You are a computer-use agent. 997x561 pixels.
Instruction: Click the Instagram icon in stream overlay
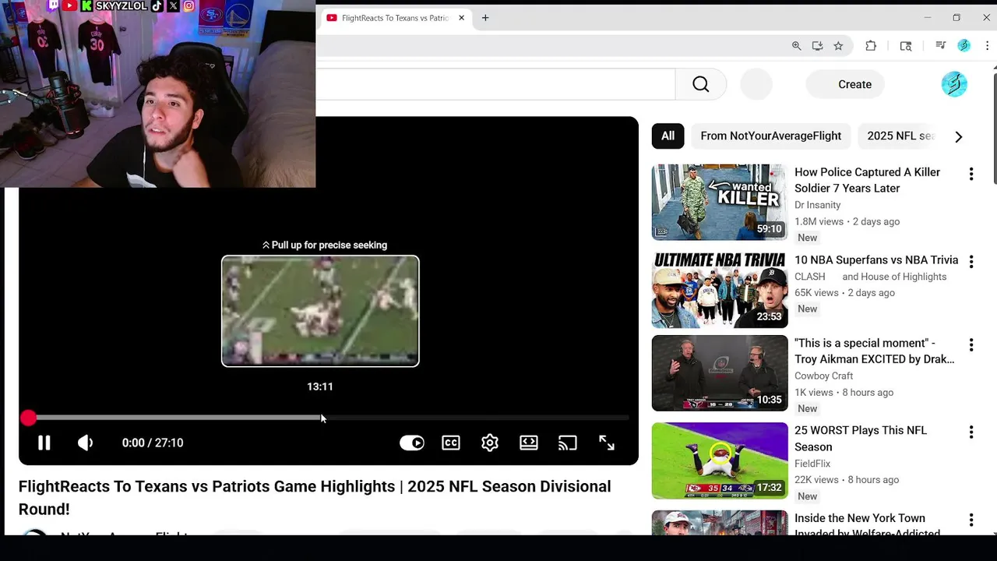188,5
